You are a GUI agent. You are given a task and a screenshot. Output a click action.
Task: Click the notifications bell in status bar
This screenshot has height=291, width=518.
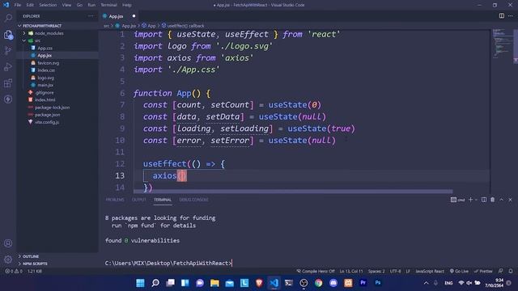pos(511,272)
